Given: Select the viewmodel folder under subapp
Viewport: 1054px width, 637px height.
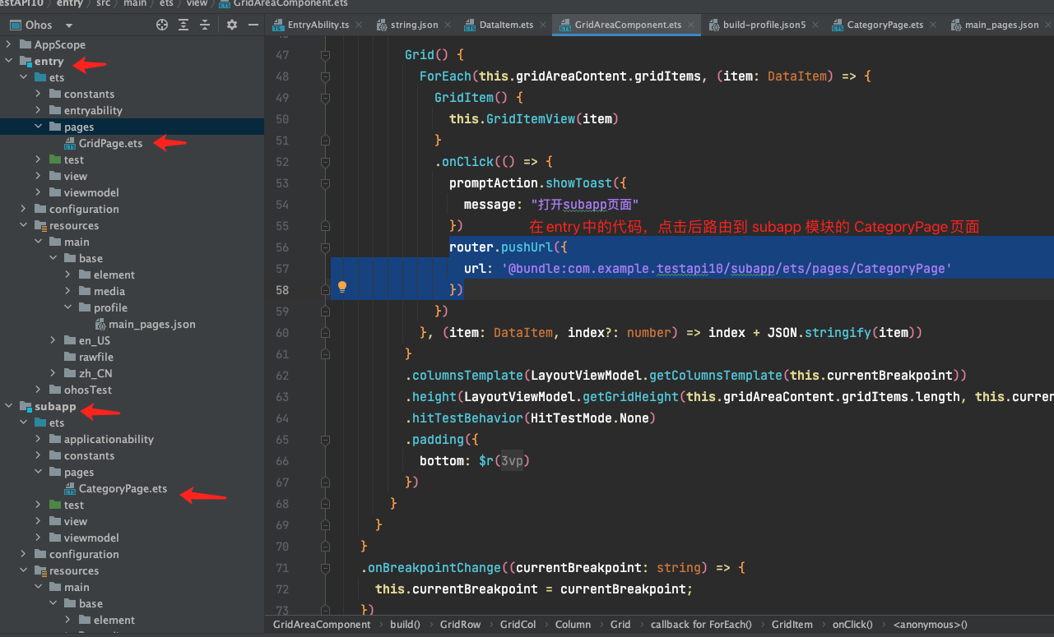Looking at the screenshot, I should 91,538.
